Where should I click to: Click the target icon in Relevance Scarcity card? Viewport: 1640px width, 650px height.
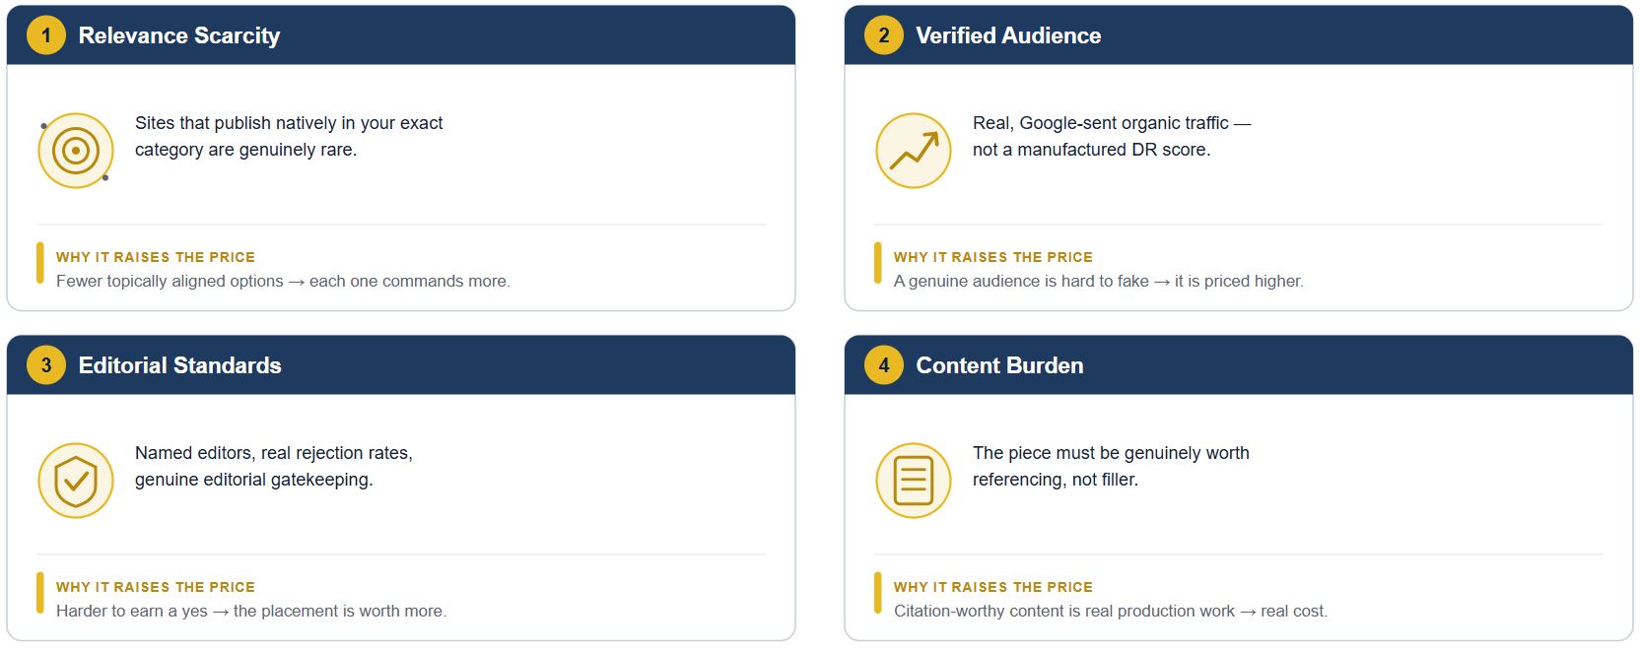pyautogui.click(x=76, y=151)
